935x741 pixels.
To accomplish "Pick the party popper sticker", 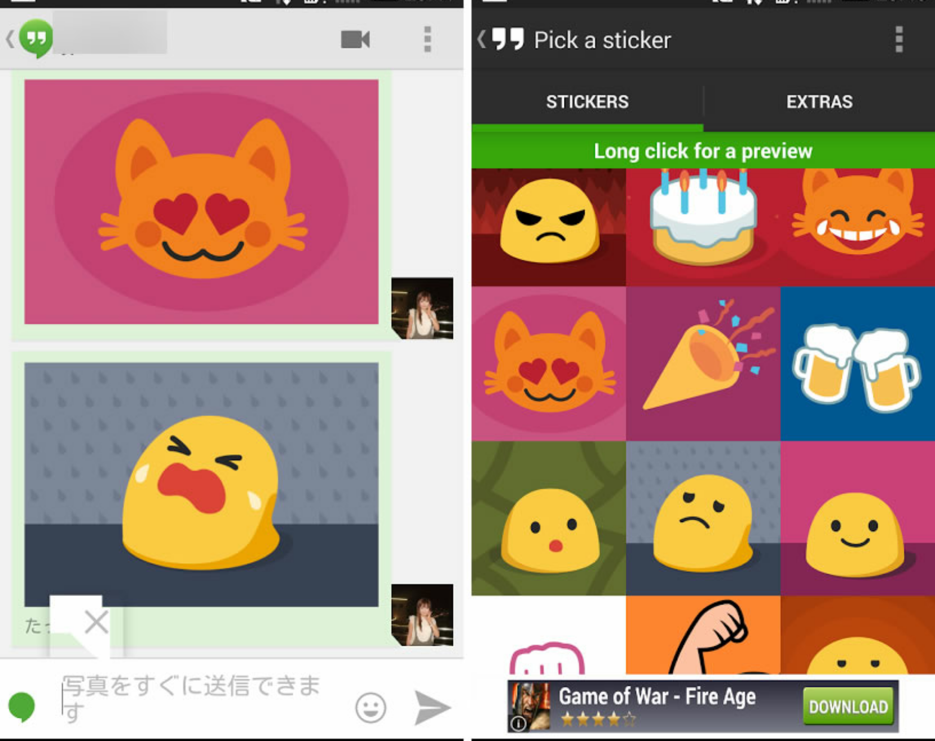I will tap(703, 364).
